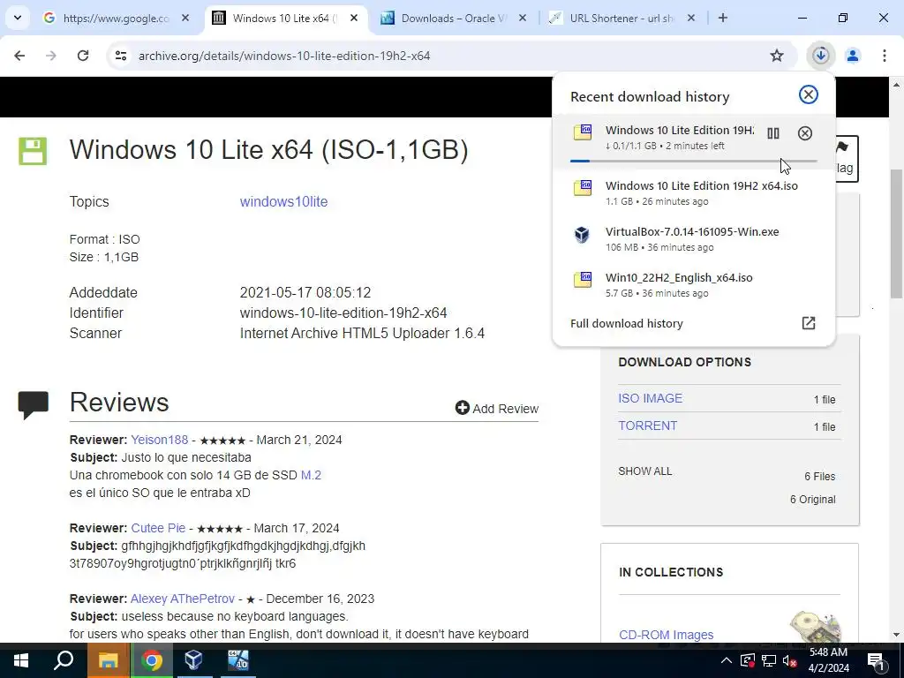904x678 pixels.
Task: Open VirtualBox from the taskbar
Action: [193, 660]
